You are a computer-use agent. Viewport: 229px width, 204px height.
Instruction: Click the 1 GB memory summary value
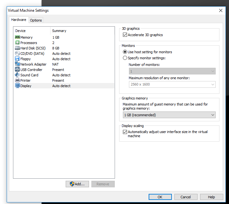(x=56, y=37)
